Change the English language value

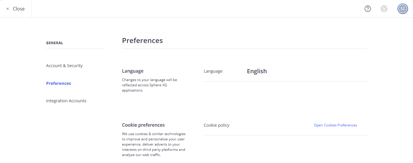point(257,71)
